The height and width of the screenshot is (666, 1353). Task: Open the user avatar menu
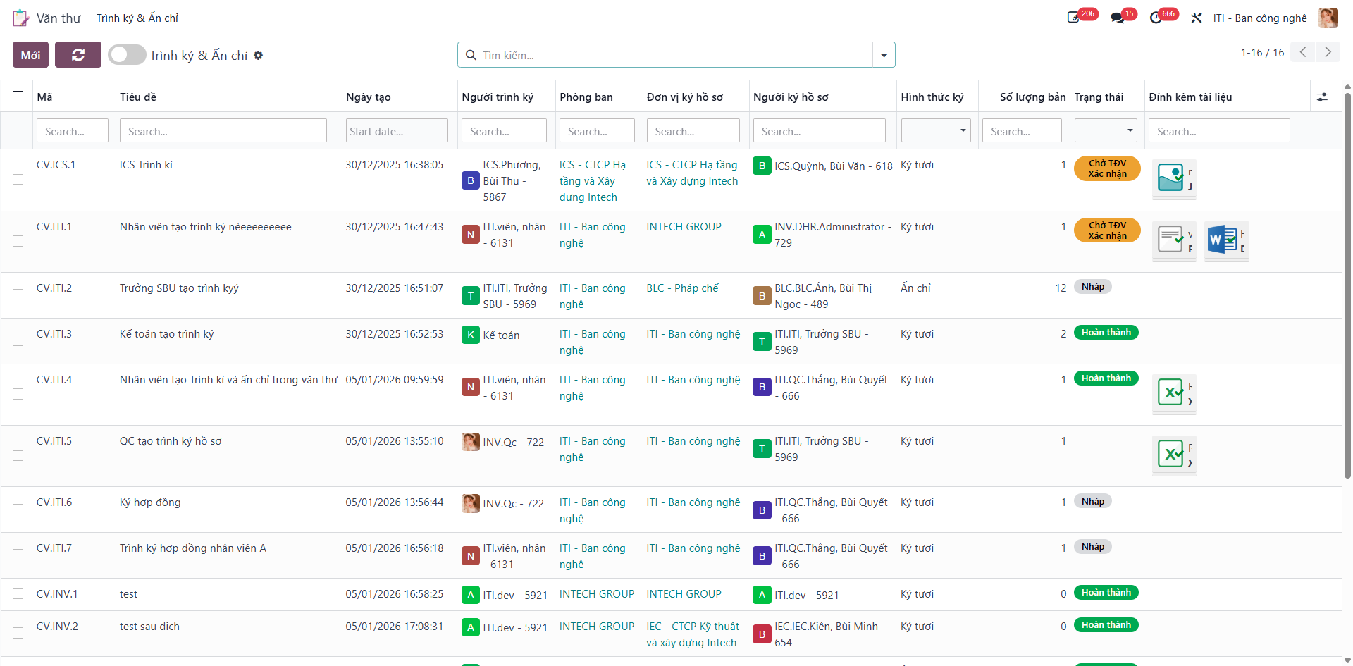1328,18
